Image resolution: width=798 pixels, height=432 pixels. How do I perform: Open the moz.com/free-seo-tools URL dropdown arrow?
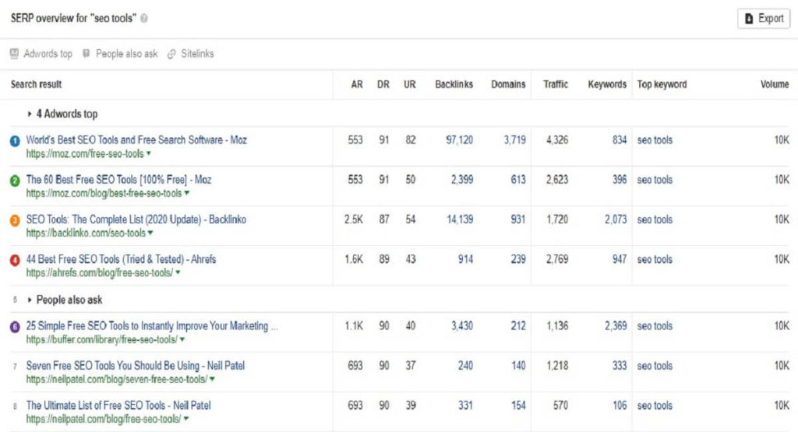[x=149, y=153]
